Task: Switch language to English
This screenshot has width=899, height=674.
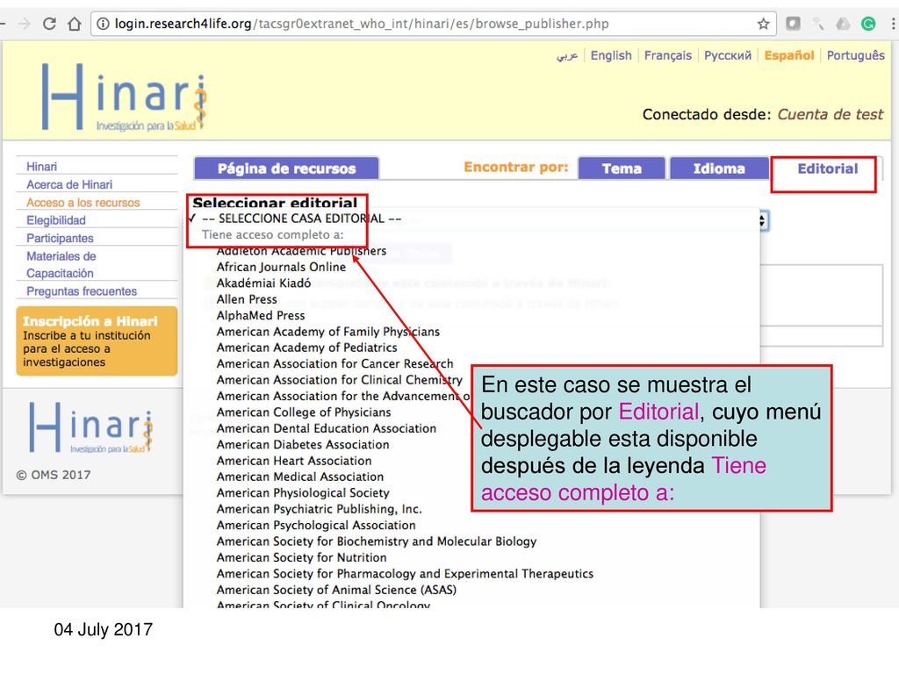Action: (611, 55)
